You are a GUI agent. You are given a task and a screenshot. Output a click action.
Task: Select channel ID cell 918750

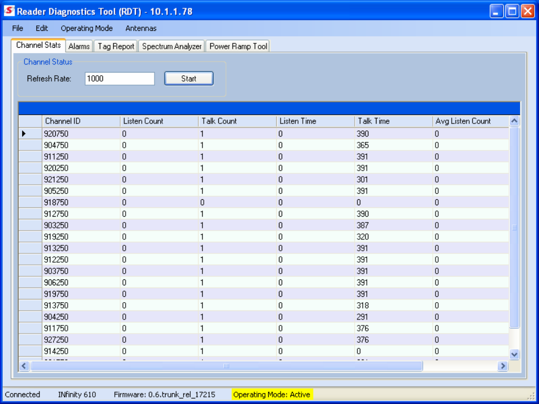pos(81,203)
